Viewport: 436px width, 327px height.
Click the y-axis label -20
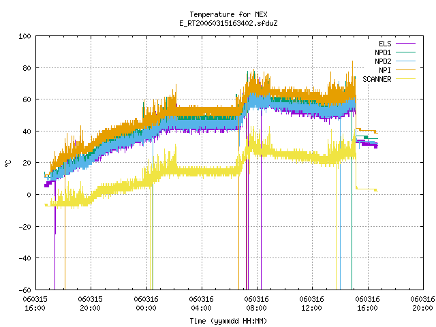coord(25,227)
